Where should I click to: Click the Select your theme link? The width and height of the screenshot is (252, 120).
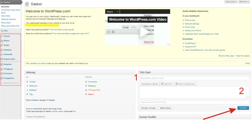(x=193, y=31)
